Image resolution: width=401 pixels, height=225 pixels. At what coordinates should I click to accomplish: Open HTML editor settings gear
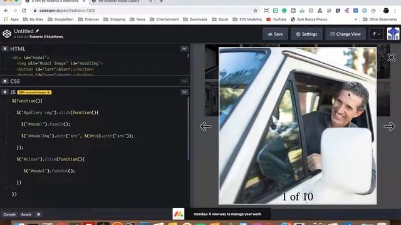[5, 49]
